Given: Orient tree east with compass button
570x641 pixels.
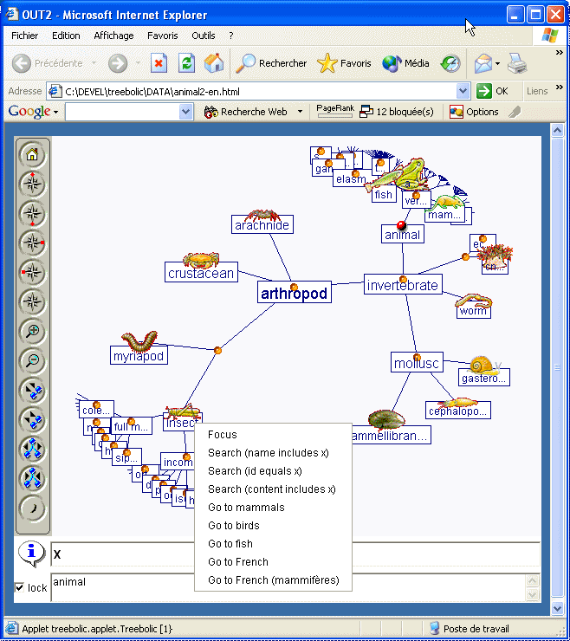Looking at the screenshot, I should 32,243.
